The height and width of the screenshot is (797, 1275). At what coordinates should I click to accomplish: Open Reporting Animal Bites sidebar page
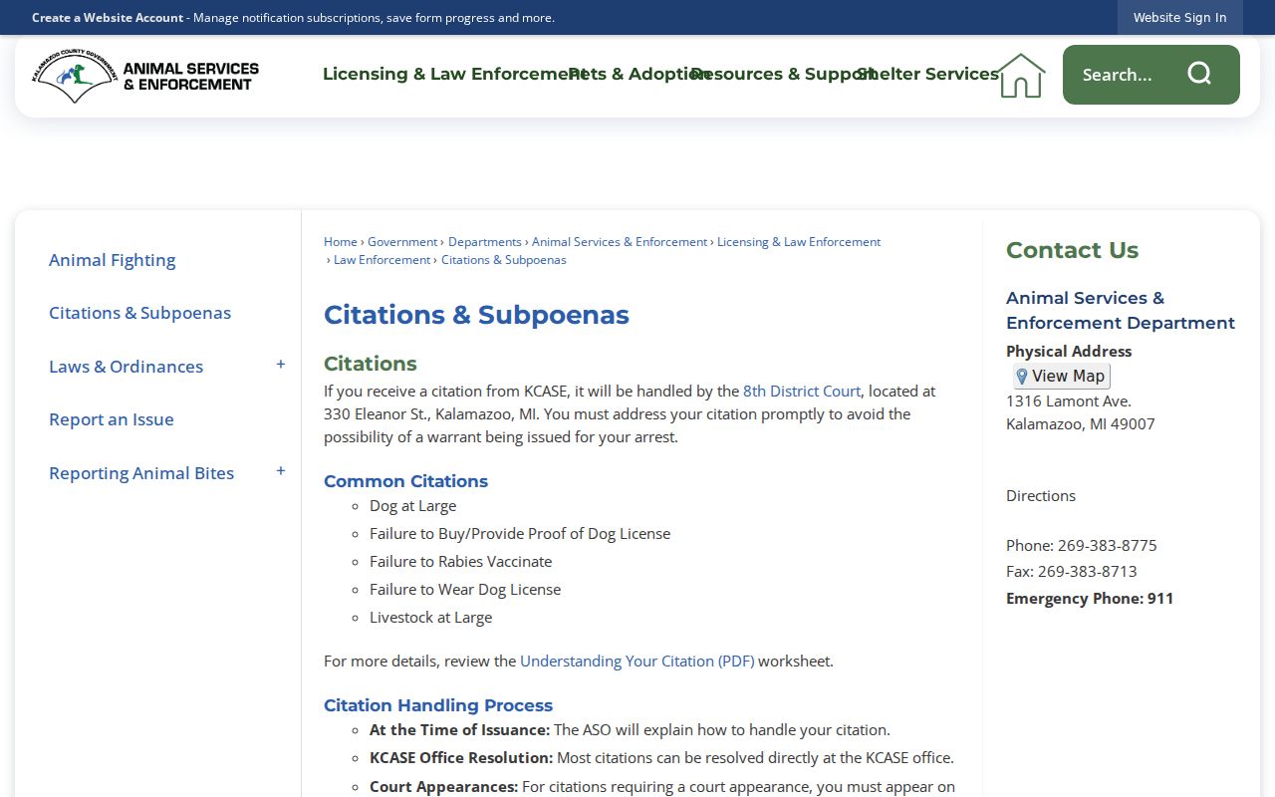[x=141, y=473]
